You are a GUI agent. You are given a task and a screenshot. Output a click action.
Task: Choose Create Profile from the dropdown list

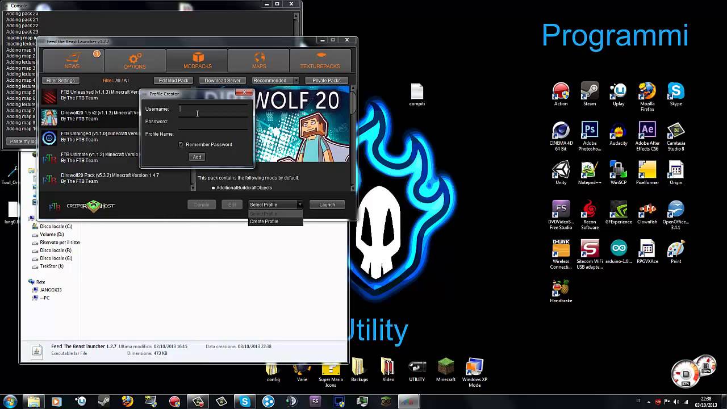click(x=275, y=222)
